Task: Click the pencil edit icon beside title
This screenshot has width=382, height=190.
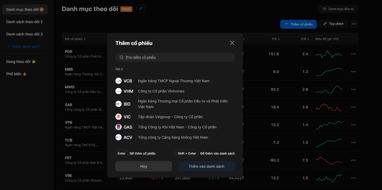Action: pyautogui.click(x=141, y=9)
